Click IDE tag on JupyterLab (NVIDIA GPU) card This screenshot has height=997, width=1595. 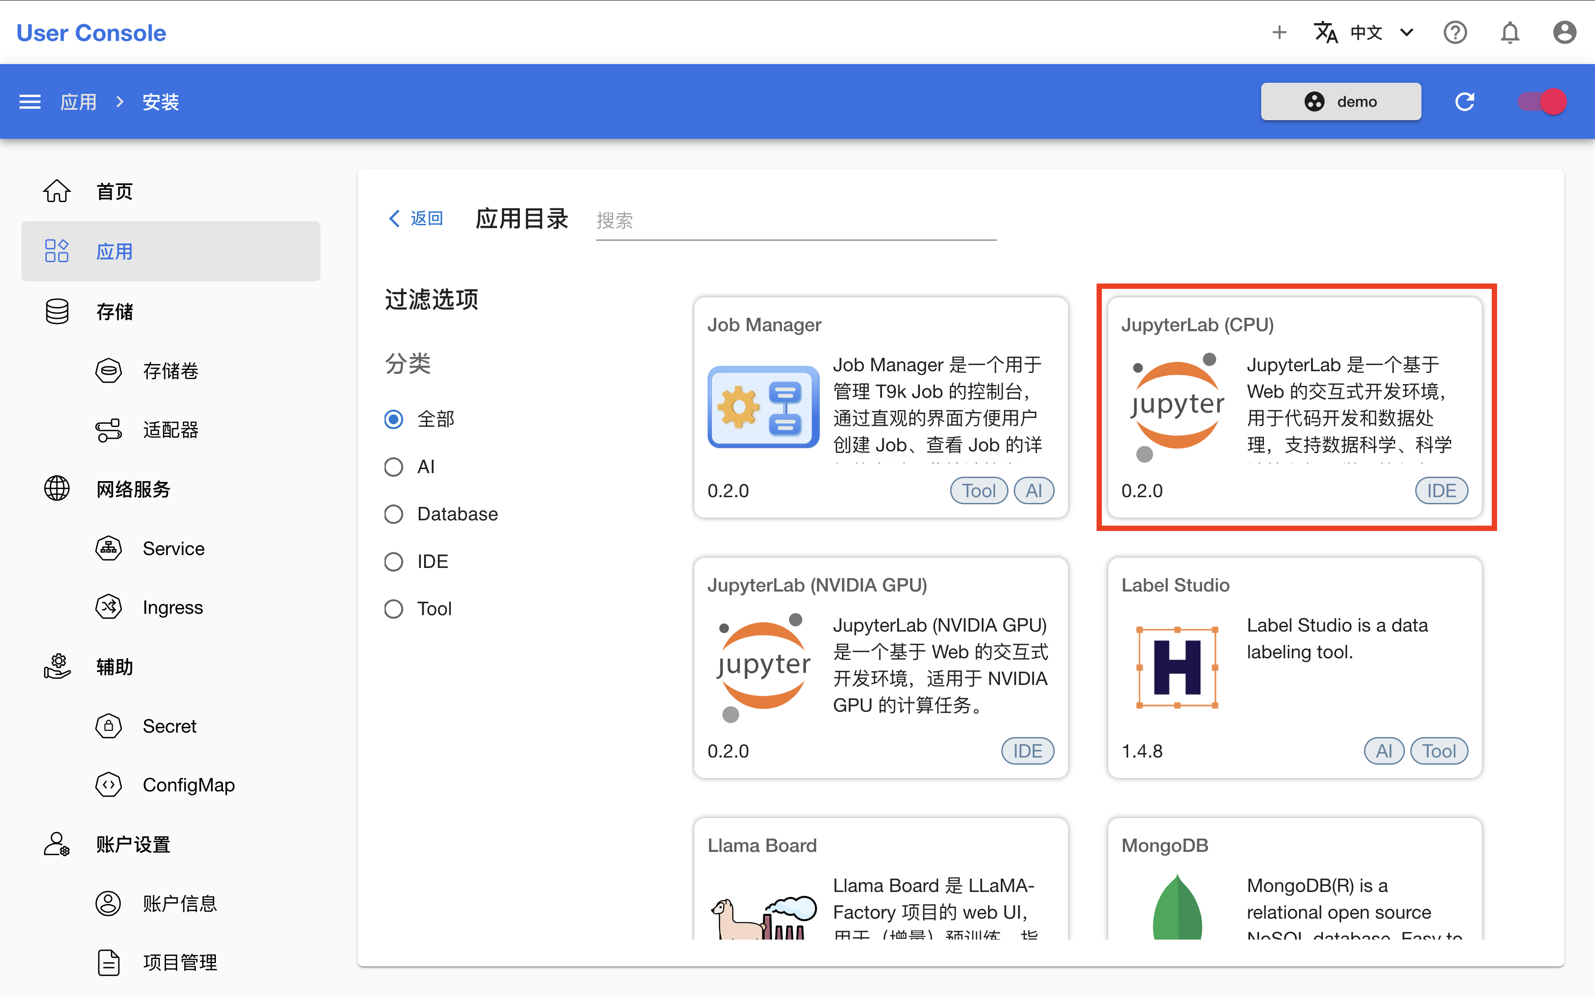click(1027, 751)
